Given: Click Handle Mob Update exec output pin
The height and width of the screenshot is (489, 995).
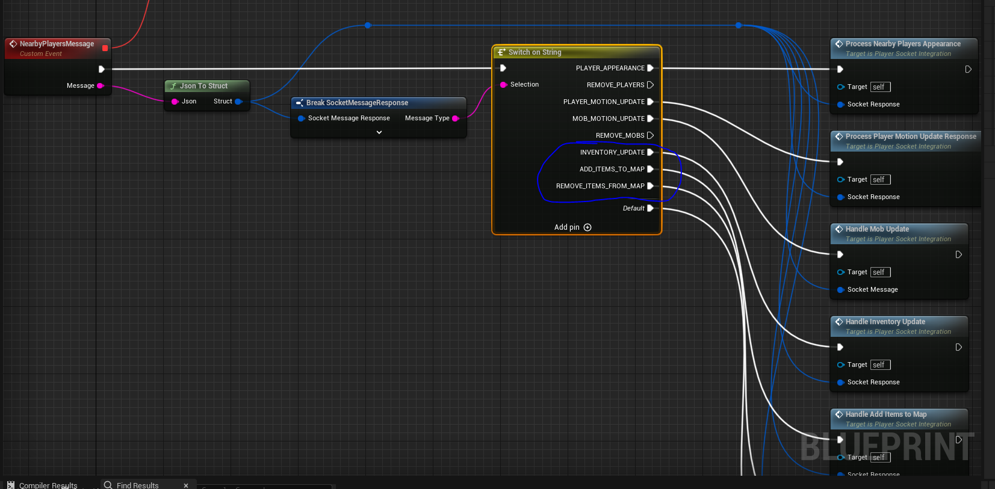Looking at the screenshot, I should pos(958,254).
